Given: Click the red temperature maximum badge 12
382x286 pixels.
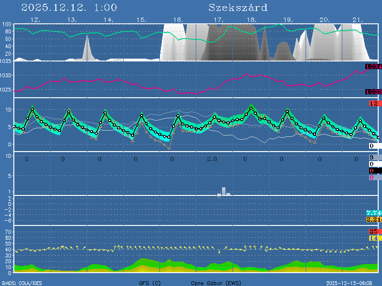Looking at the screenshot, I should point(374,104).
